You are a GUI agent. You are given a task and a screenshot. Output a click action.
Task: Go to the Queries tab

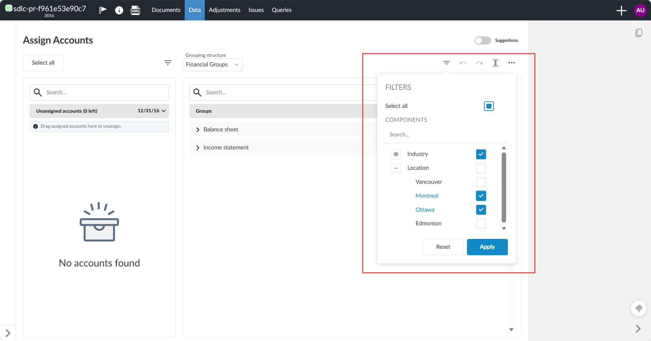tap(282, 10)
